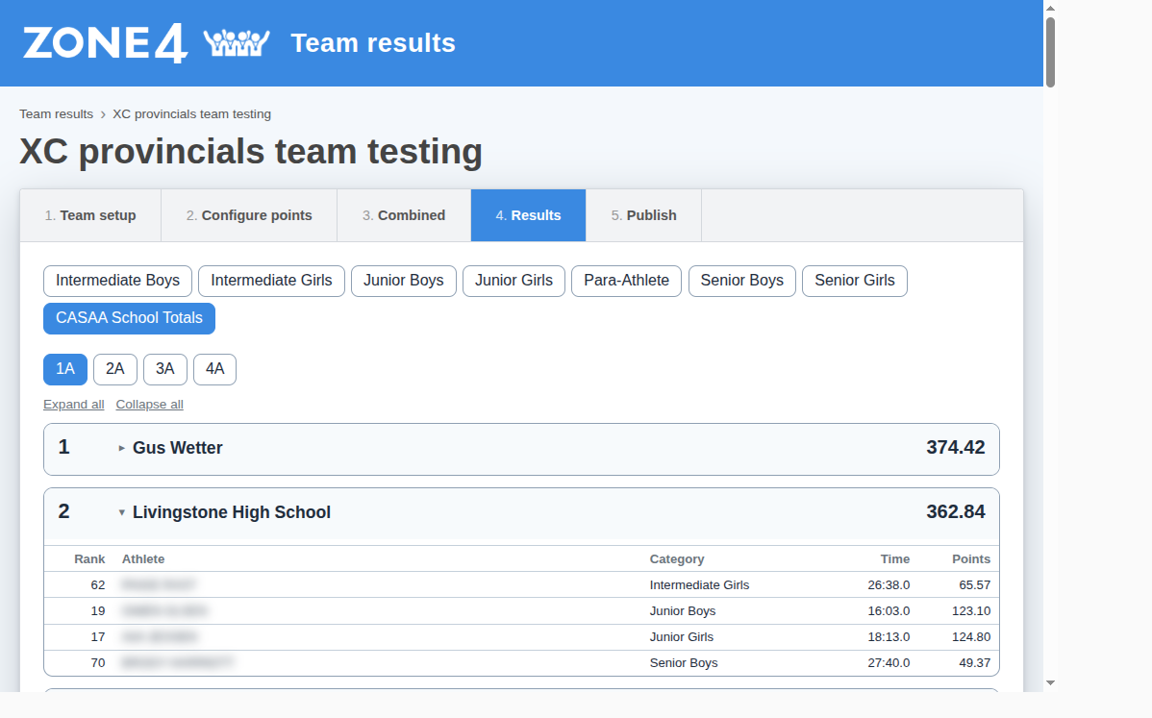This screenshot has width=1152, height=718.
Task: Click the scrollbar down arrow
Action: pos(1051,682)
